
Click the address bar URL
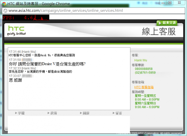point(65,11)
